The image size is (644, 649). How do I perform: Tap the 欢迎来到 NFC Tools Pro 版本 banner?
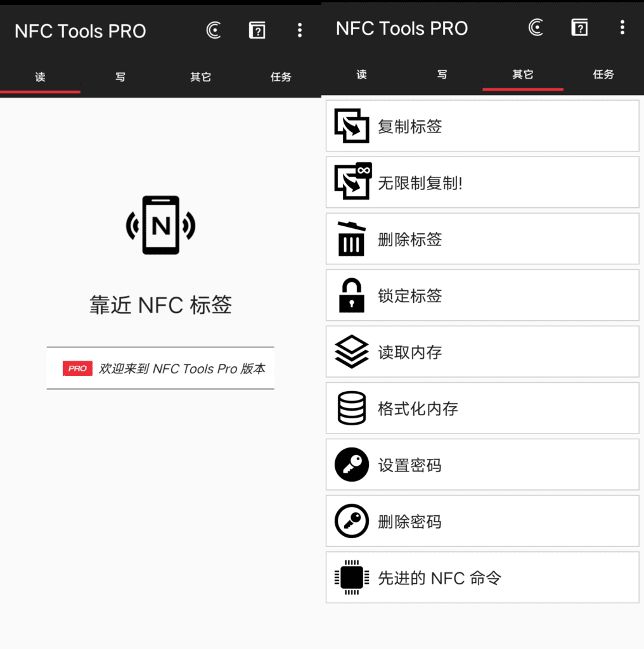pyautogui.click(x=160, y=368)
